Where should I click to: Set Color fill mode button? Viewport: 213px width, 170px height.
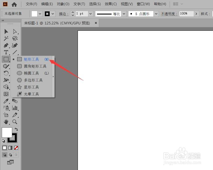coord(4,148)
